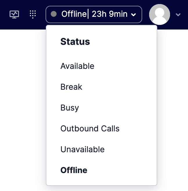Viewport: 188px width, 191px height.
Task: Open the dialpad keypad icon
Action: (x=33, y=14)
